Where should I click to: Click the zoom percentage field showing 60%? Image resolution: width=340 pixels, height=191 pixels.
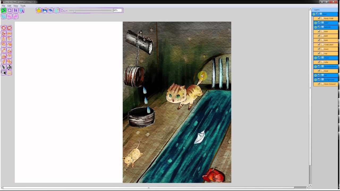pos(117,10)
